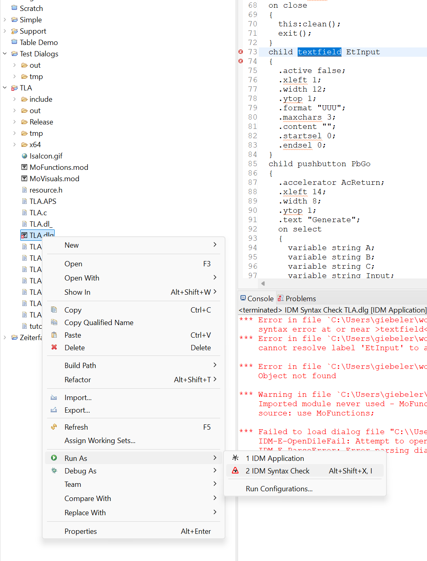The height and width of the screenshot is (561, 427).
Task: Click the terminal icon on the Console tab
Action: click(x=243, y=298)
